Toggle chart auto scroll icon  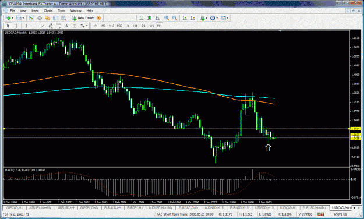(x=185, y=18)
